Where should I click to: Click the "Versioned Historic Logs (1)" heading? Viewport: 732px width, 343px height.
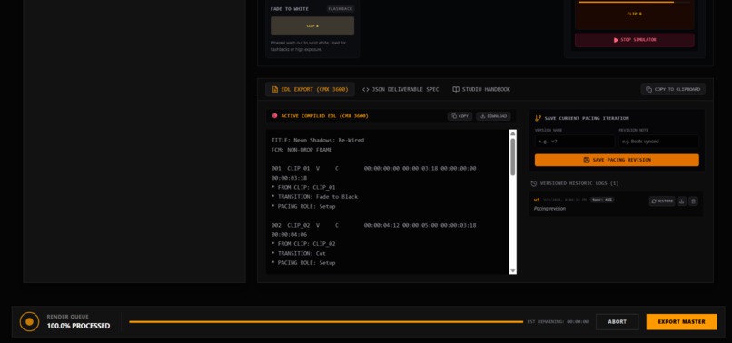pos(579,183)
